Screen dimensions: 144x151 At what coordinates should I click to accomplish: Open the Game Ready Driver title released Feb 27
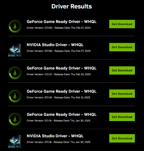[62, 22]
